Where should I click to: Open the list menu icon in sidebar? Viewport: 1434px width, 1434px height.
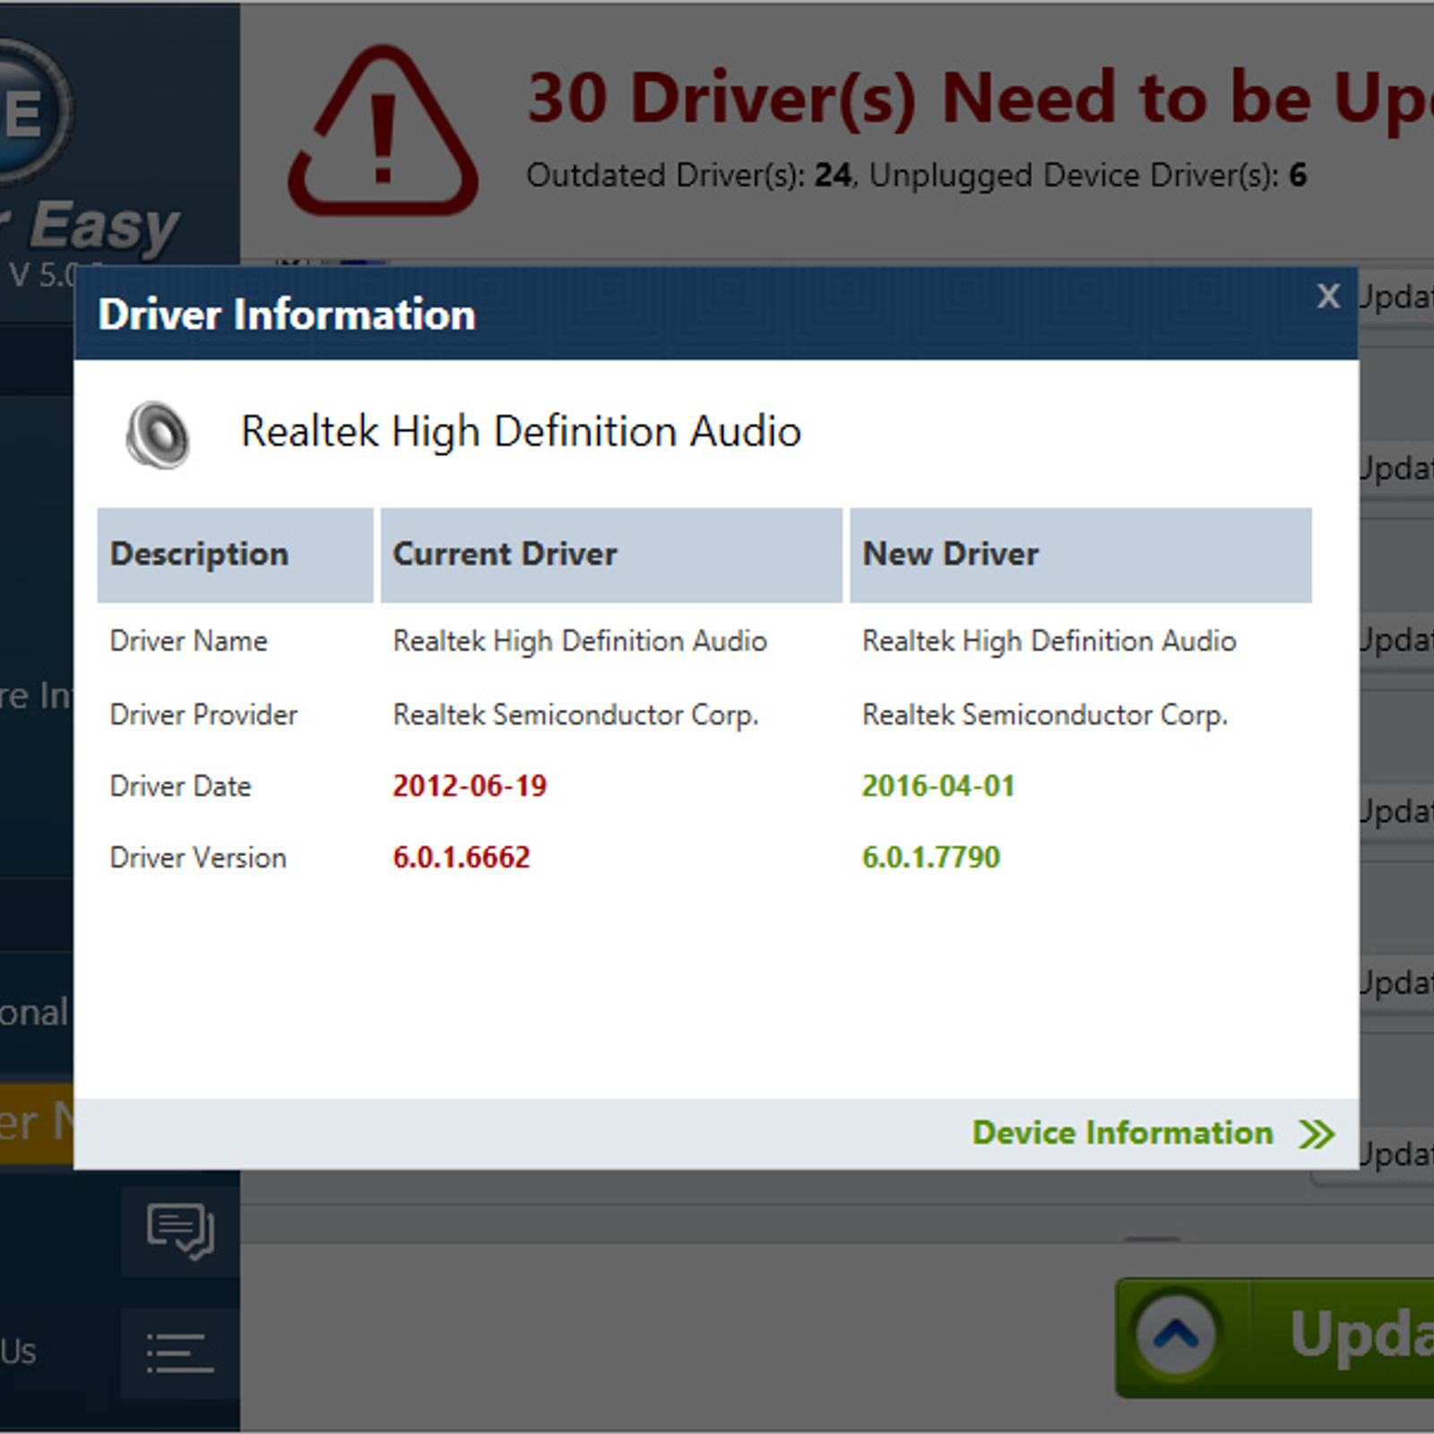[x=180, y=1353]
